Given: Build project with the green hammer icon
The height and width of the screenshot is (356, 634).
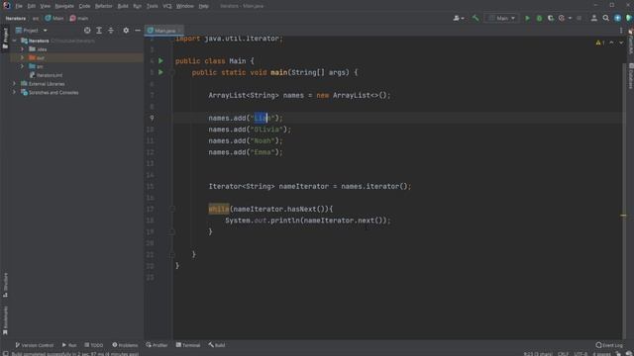Looking at the screenshot, I should pyautogui.click(x=475, y=18).
